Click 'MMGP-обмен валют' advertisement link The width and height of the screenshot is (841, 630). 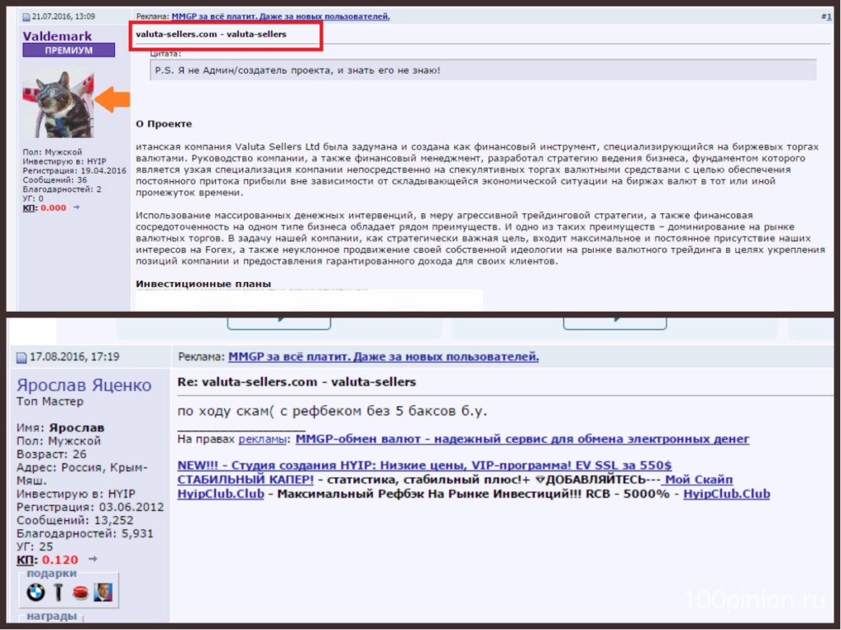[x=522, y=439]
